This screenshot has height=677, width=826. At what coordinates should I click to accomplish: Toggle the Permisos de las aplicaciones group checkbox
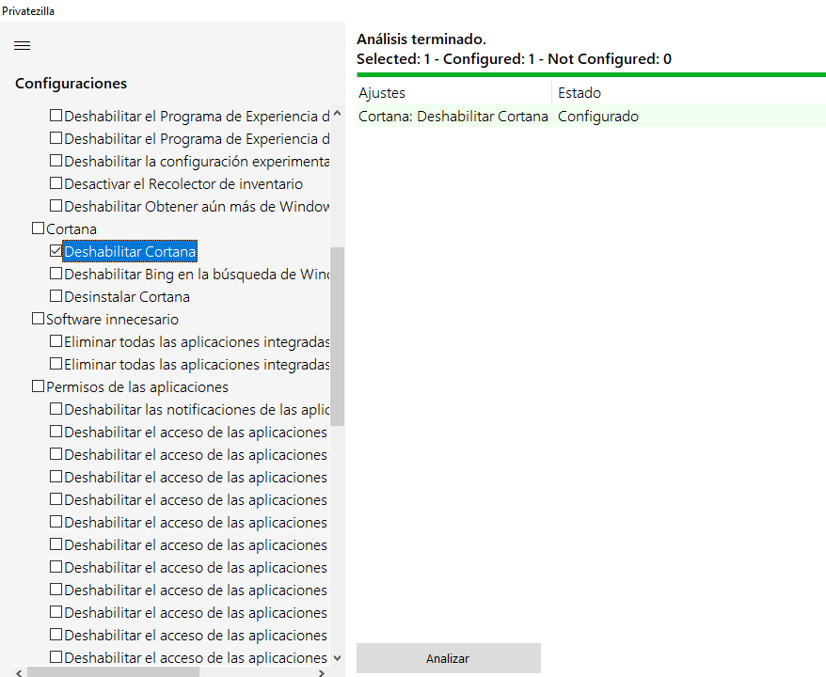pos(38,386)
